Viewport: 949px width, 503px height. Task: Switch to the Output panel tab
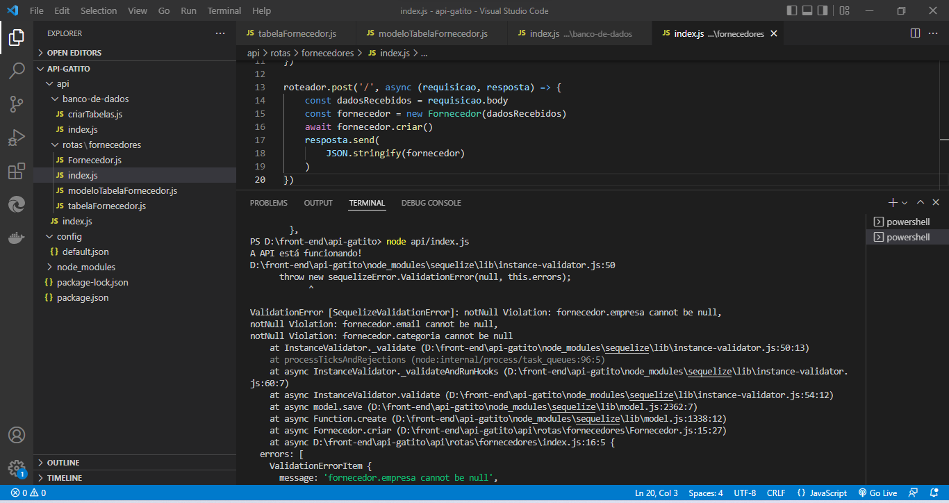click(x=318, y=203)
